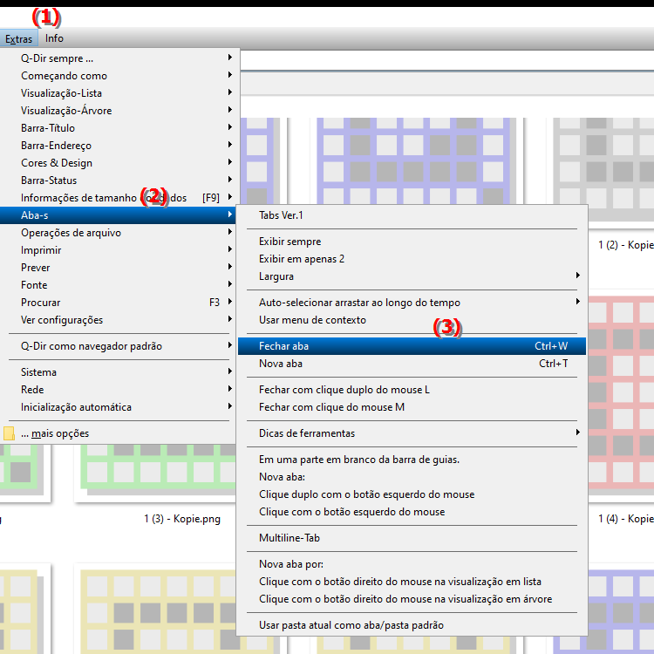Image resolution: width=654 pixels, height=654 pixels.
Task: Choose Fechar aba Ctrl+W
Action: 412,346
